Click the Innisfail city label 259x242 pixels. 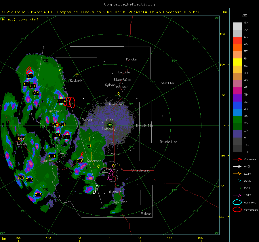coord(116,104)
